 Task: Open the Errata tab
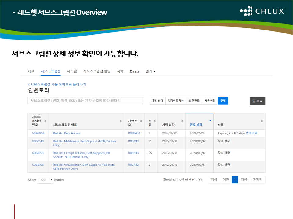pyautogui.click(x=135, y=71)
